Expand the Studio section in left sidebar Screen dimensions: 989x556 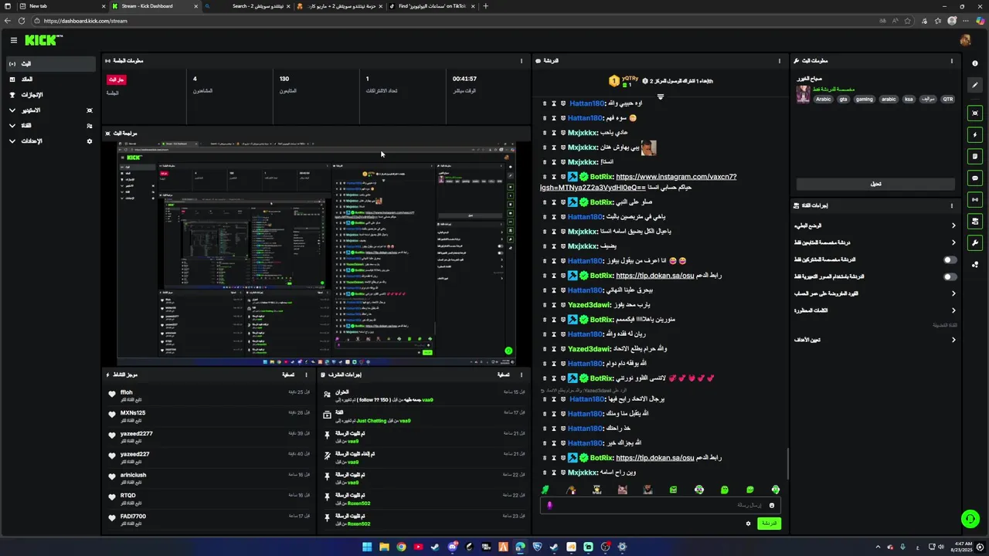[x=51, y=110]
